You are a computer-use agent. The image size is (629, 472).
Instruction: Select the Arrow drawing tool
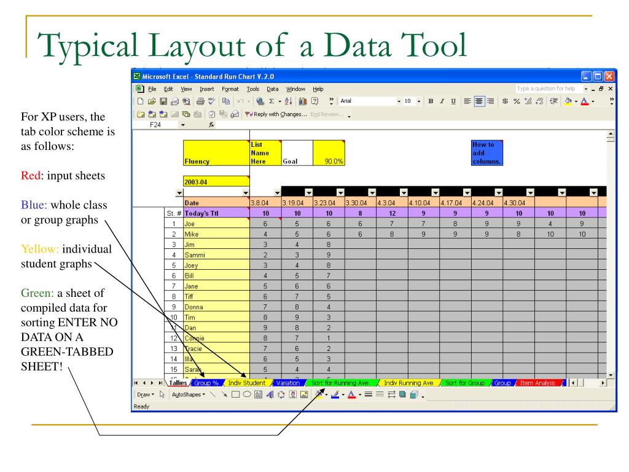224,395
